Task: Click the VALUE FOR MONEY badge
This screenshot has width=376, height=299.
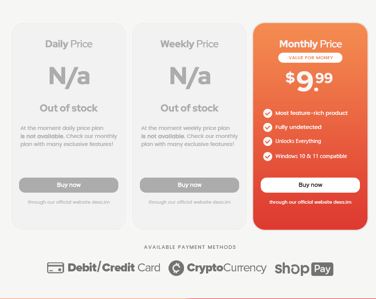Action: [x=310, y=58]
